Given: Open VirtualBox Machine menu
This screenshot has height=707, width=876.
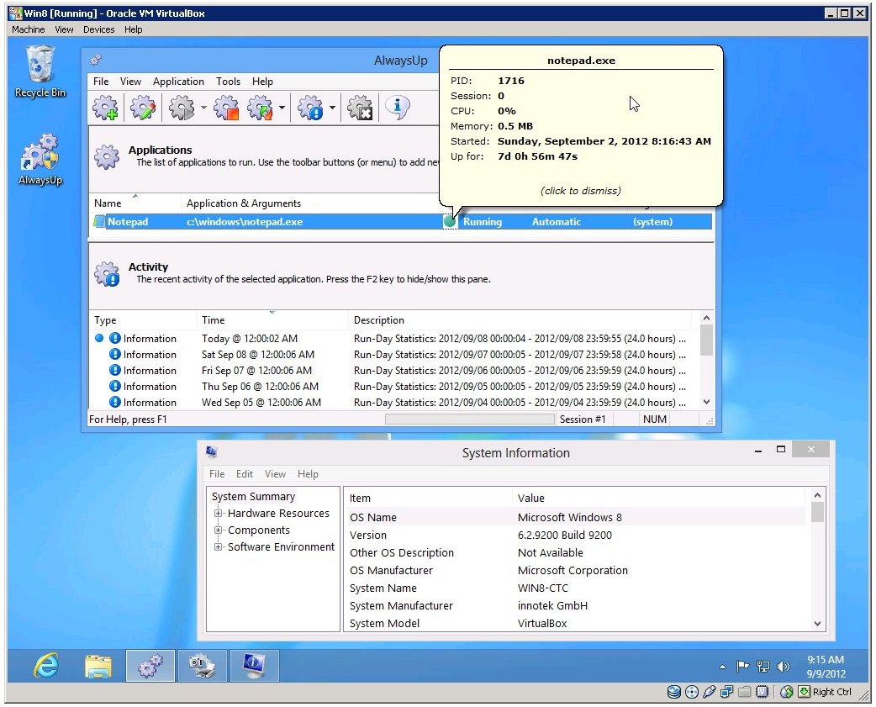Looking at the screenshot, I should click(28, 29).
